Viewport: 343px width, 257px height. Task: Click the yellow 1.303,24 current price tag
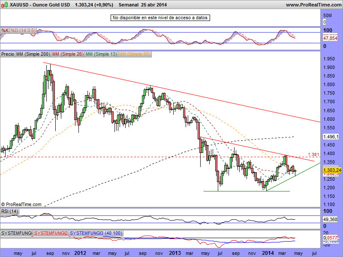point(332,170)
